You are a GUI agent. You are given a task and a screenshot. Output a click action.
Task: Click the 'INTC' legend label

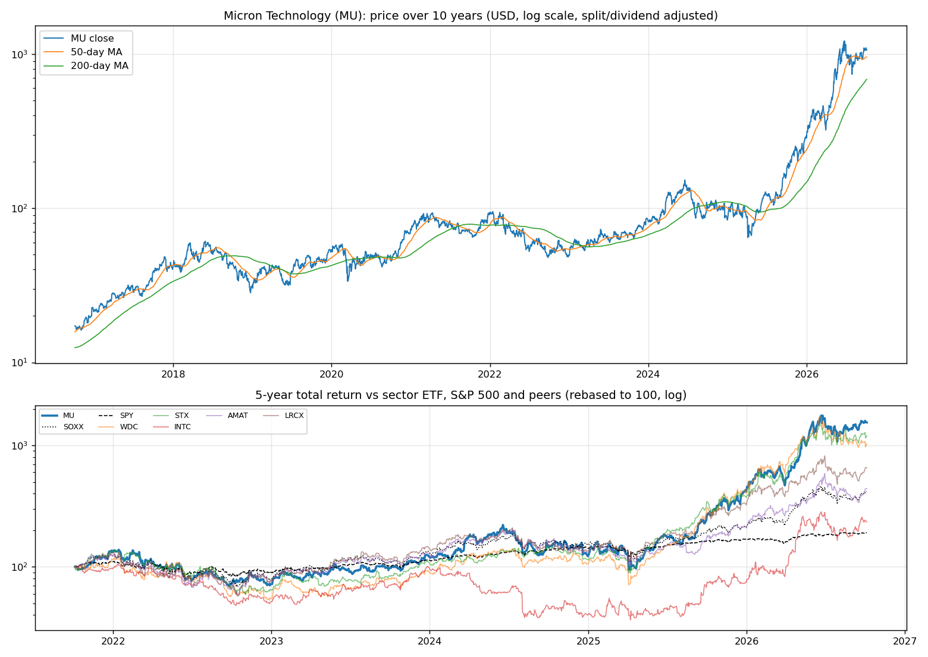click(x=183, y=427)
